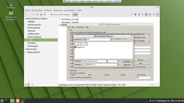
Task: Open the Lesezeichen menu
Action: click(x=70, y=10)
